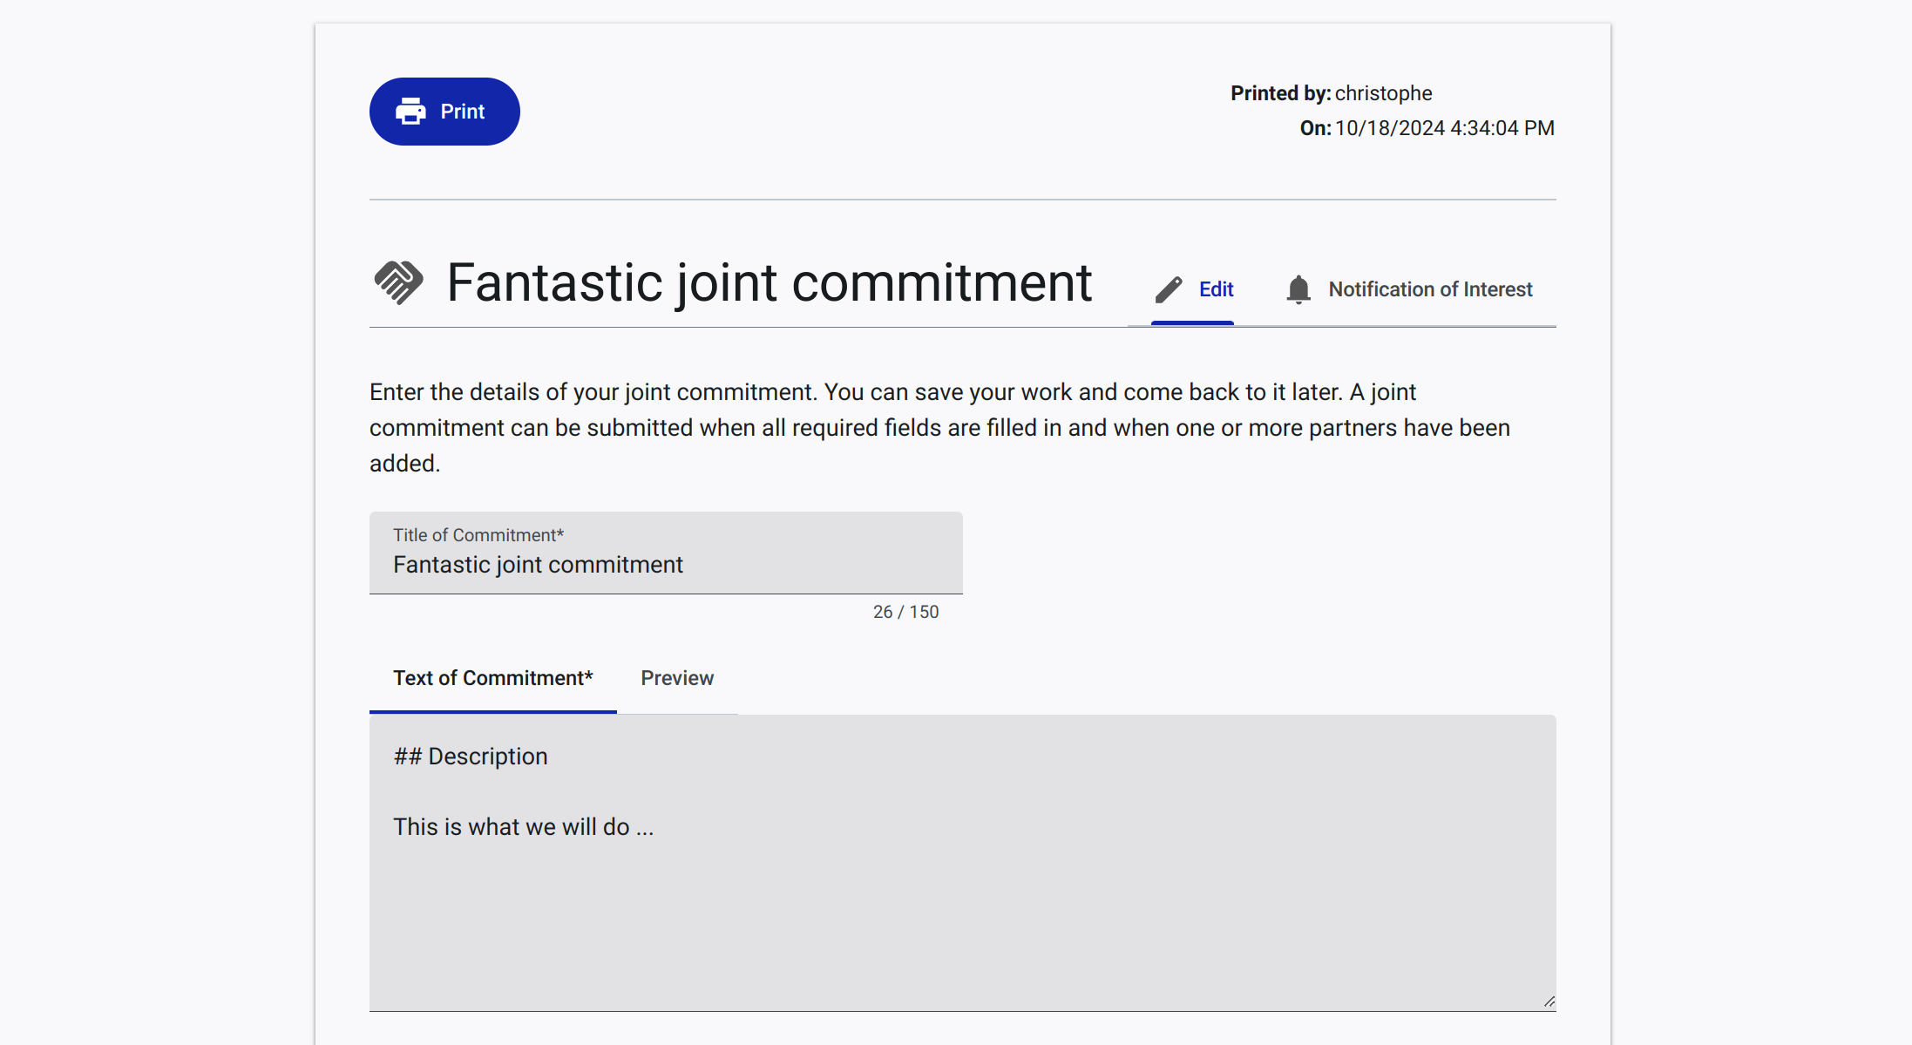Click the joint commitment instructions paragraph
This screenshot has width=1912, height=1045.
point(939,428)
